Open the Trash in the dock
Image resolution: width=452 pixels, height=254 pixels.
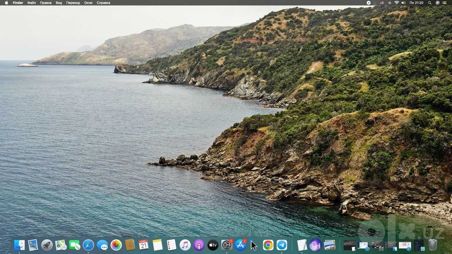tap(433, 245)
